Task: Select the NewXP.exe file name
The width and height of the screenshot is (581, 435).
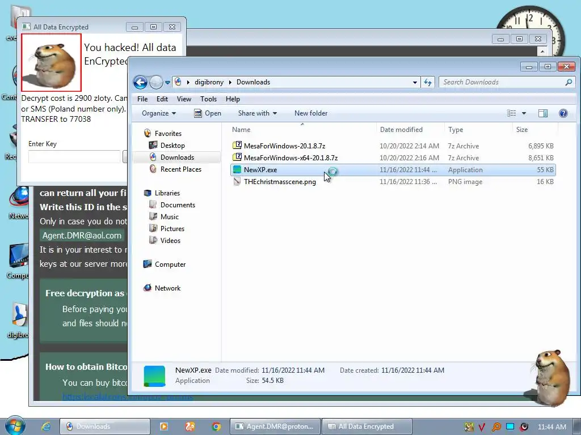Action: click(260, 170)
